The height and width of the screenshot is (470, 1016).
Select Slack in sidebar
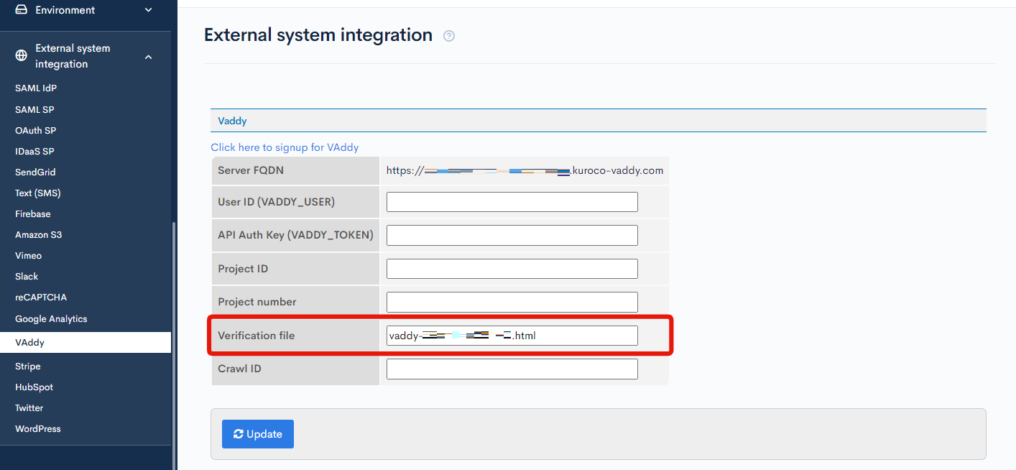(27, 277)
